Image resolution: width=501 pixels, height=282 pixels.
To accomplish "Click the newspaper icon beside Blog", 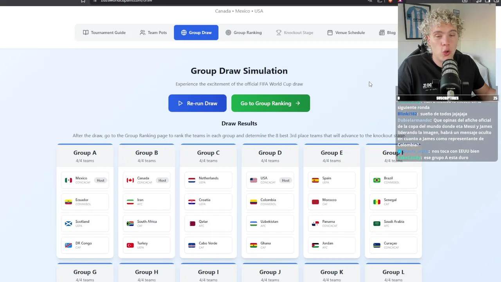I will click(382, 33).
